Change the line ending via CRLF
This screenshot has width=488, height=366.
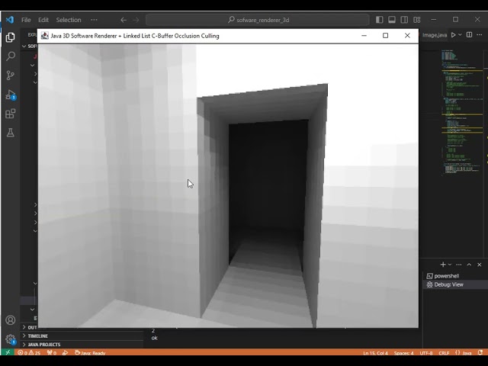coord(444,353)
